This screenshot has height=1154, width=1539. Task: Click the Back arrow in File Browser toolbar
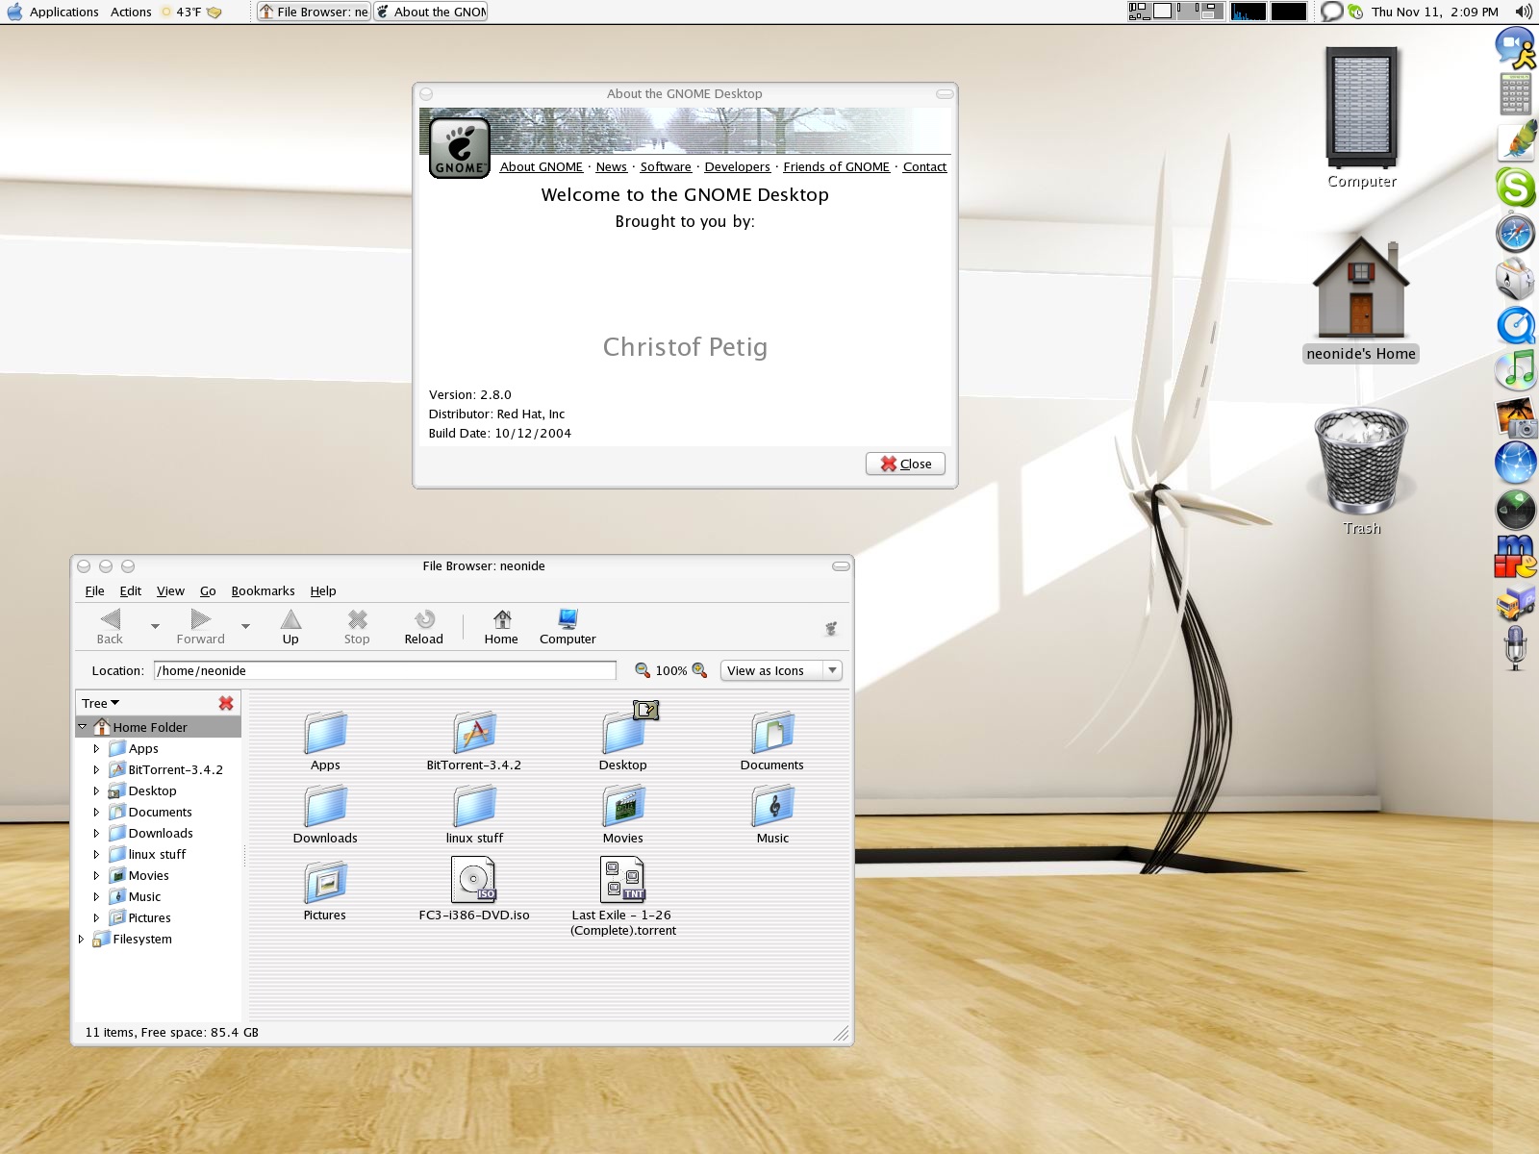111,626
